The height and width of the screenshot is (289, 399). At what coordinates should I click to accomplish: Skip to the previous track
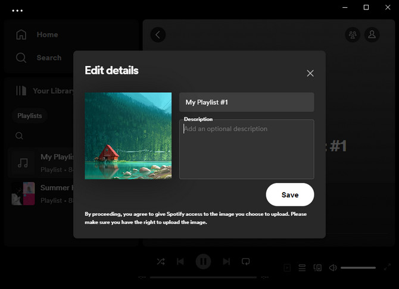[x=180, y=261]
